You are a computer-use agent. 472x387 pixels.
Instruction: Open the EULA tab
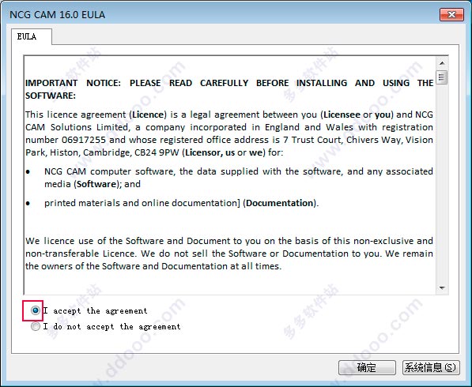click(32, 36)
